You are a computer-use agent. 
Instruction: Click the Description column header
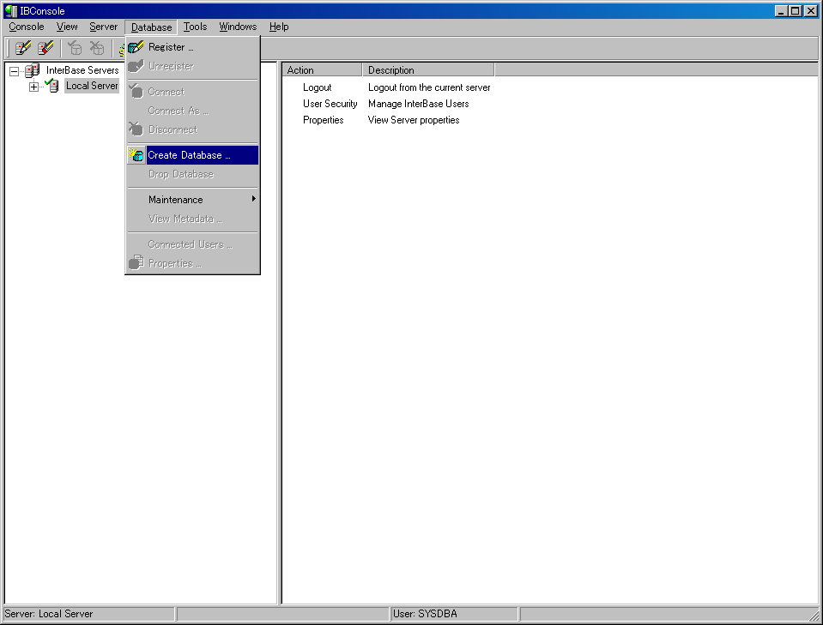pyautogui.click(x=427, y=70)
